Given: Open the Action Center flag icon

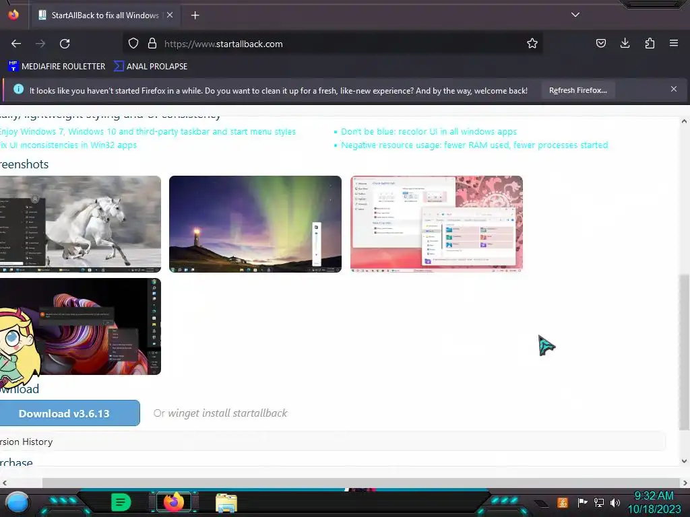Looking at the screenshot, I should pos(582,502).
